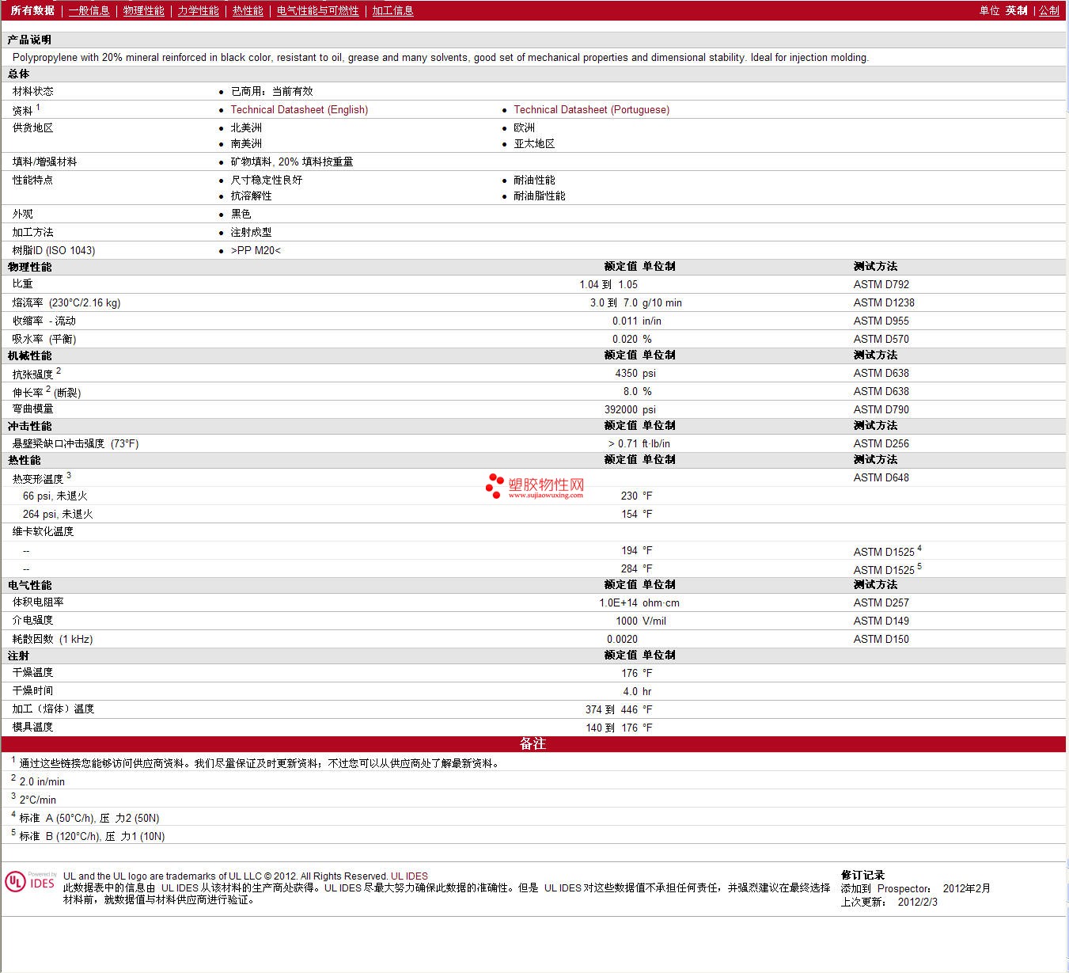Click the ASTM D648 test method
Image resolution: width=1069 pixels, height=973 pixels.
(881, 477)
